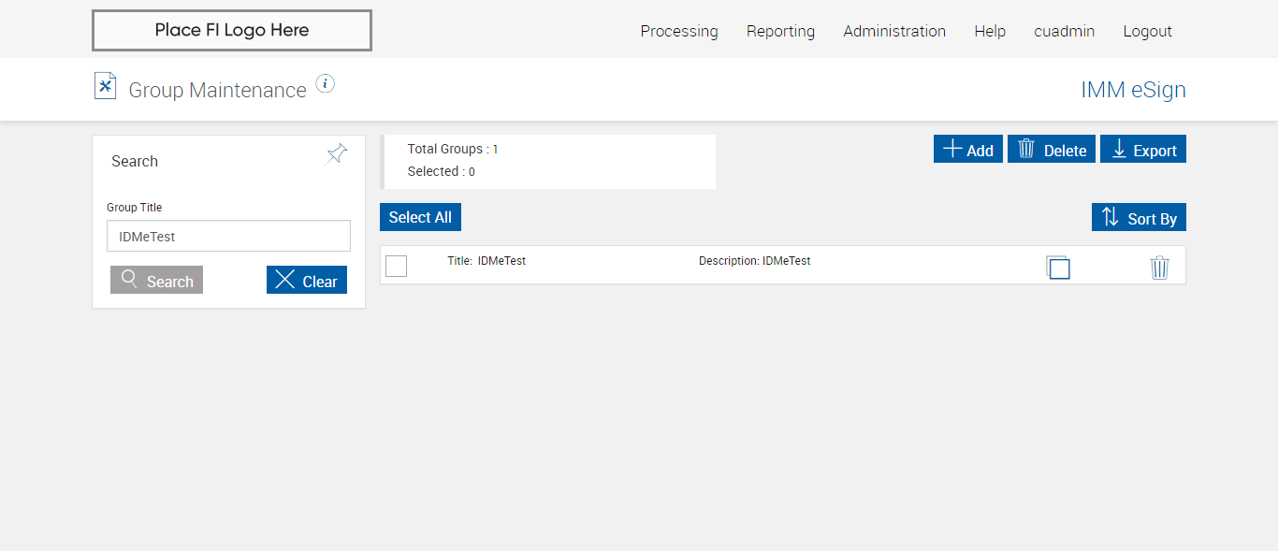The image size is (1278, 551).
Task: Focus the Group Title input field
Action: tap(228, 237)
